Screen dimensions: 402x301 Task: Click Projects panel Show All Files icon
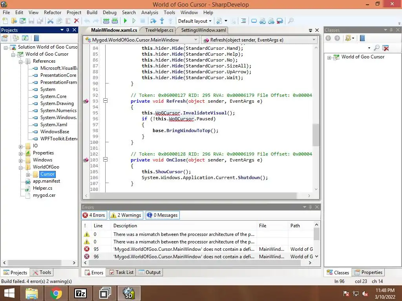pos(16,38)
